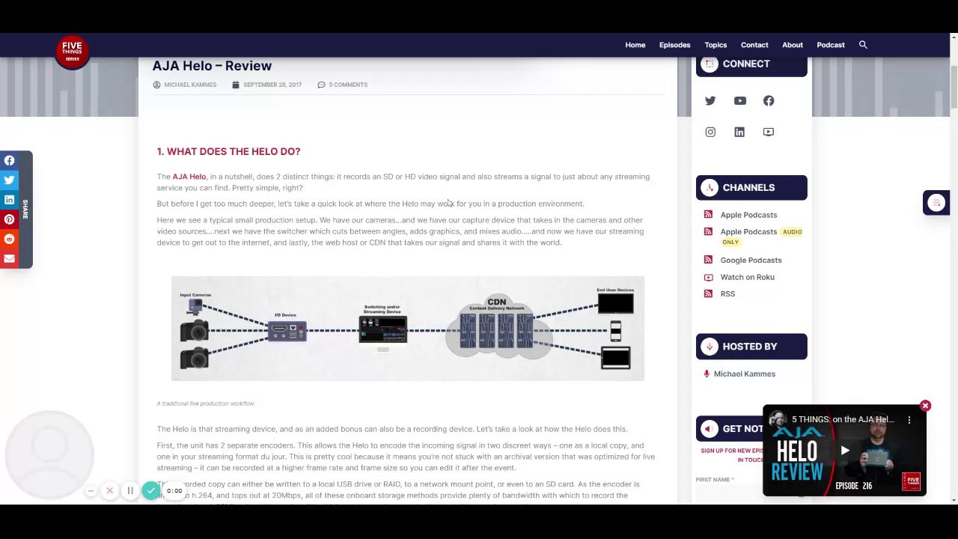Click the 'What does the Helo do?' heading

(228, 151)
